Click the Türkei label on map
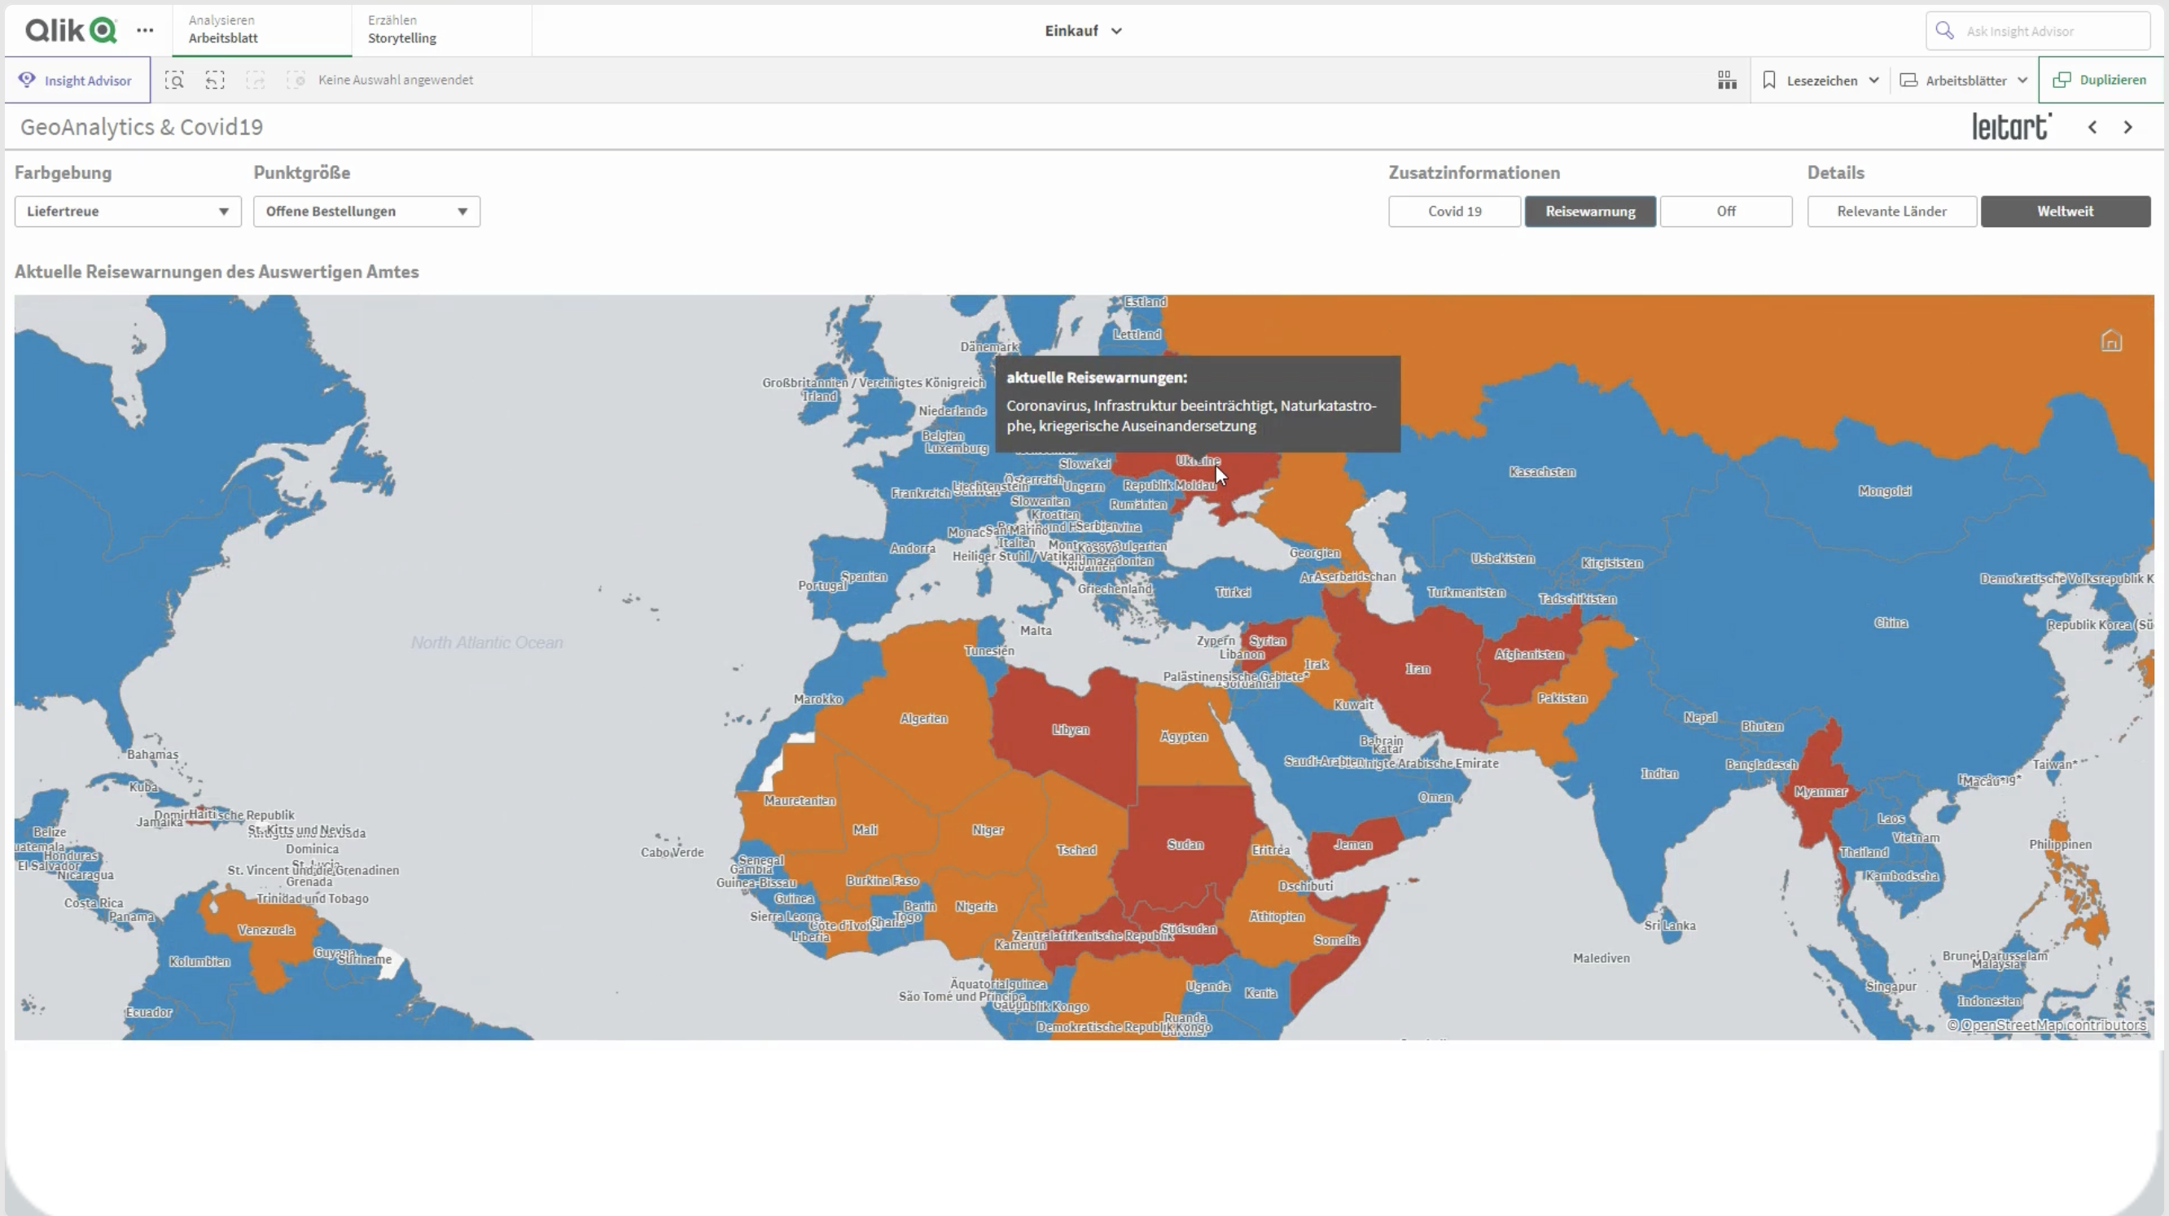 pos(1233,593)
